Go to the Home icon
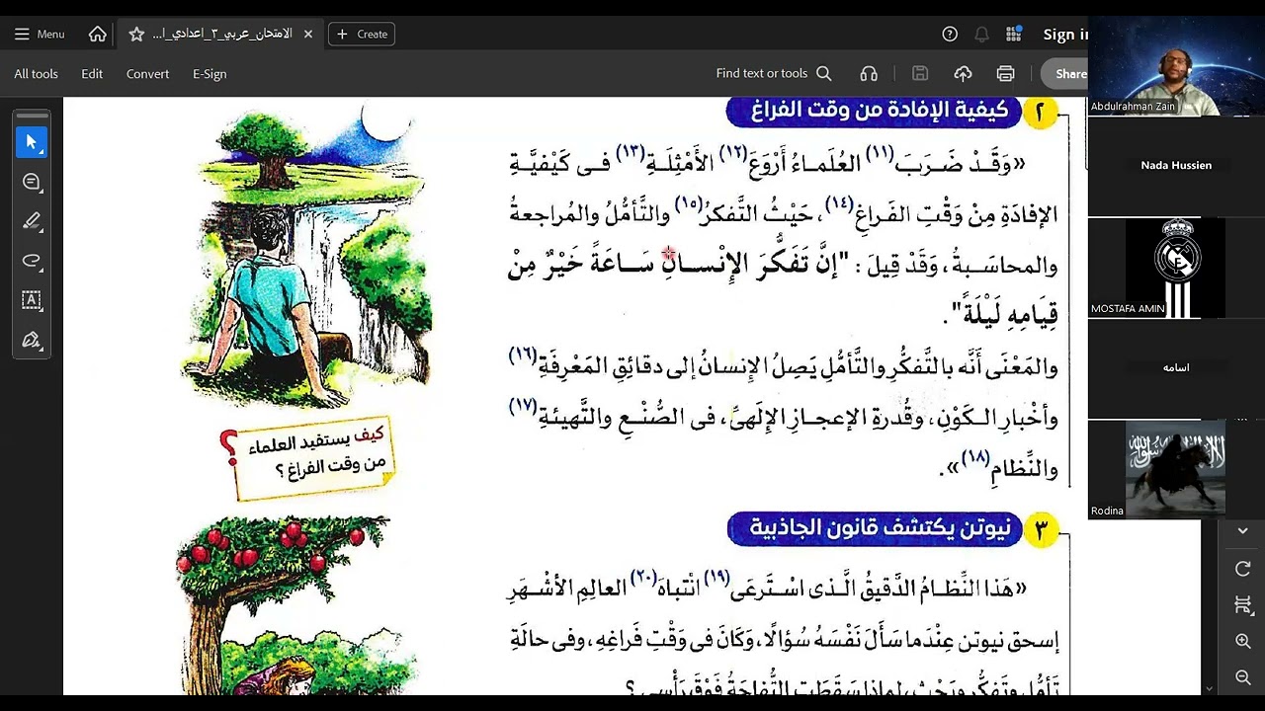1265x711 pixels. [x=98, y=34]
